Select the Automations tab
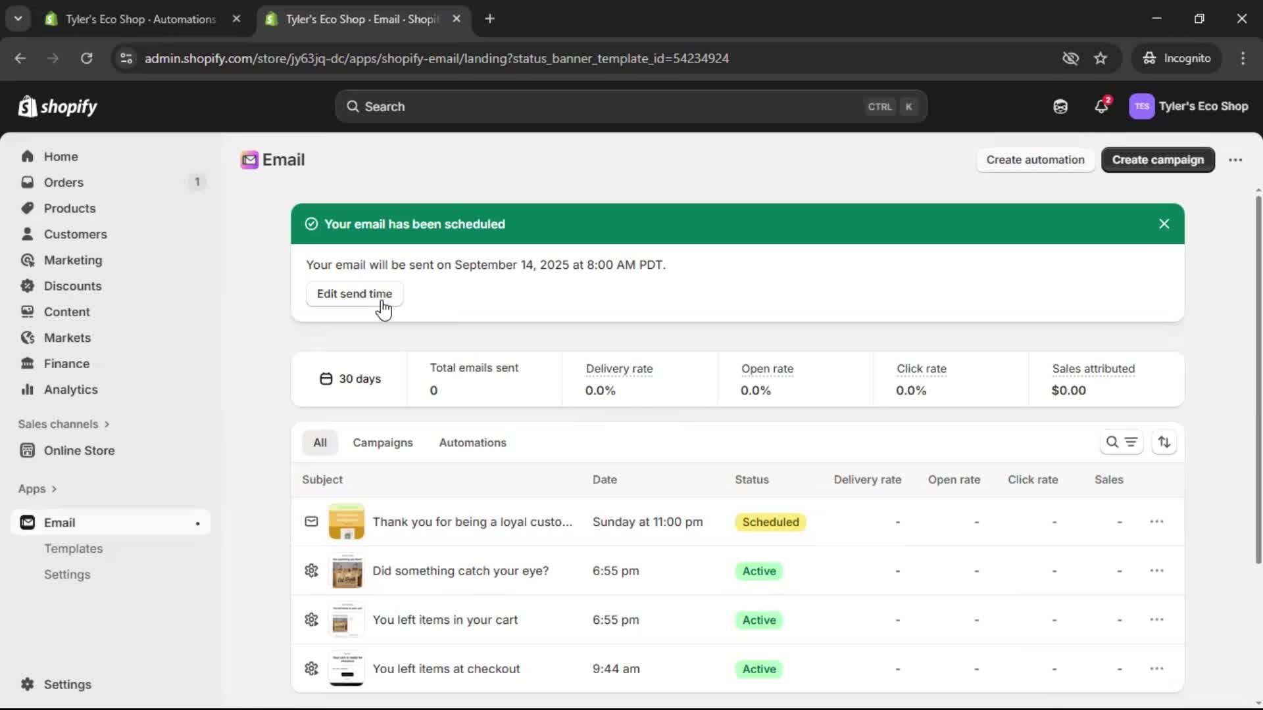This screenshot has height=710, width=1263. coord(473,442)
